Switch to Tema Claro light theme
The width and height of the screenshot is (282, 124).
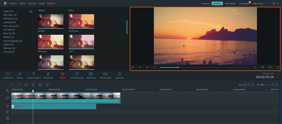click(x=258, y=3)
